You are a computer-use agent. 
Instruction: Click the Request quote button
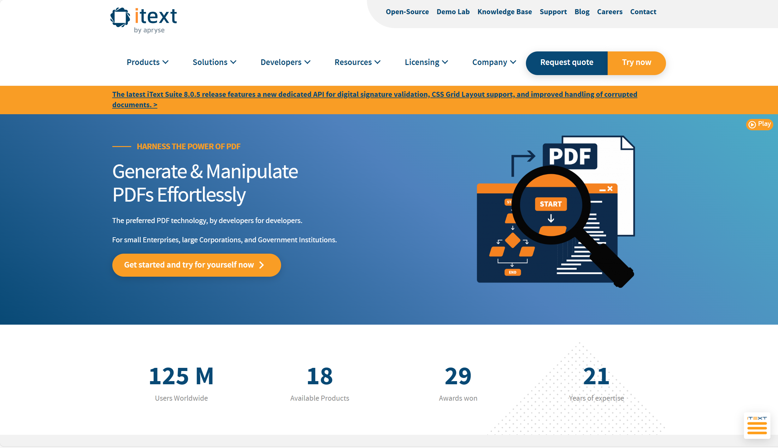point(567,62)
